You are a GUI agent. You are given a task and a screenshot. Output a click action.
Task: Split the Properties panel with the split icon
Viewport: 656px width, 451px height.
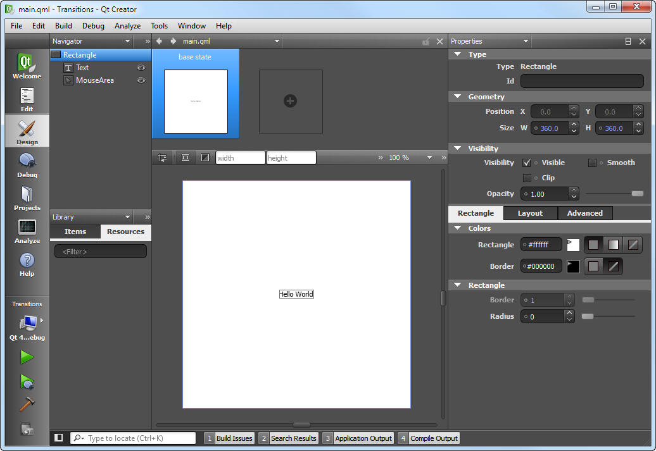click(x=628, y=41)
